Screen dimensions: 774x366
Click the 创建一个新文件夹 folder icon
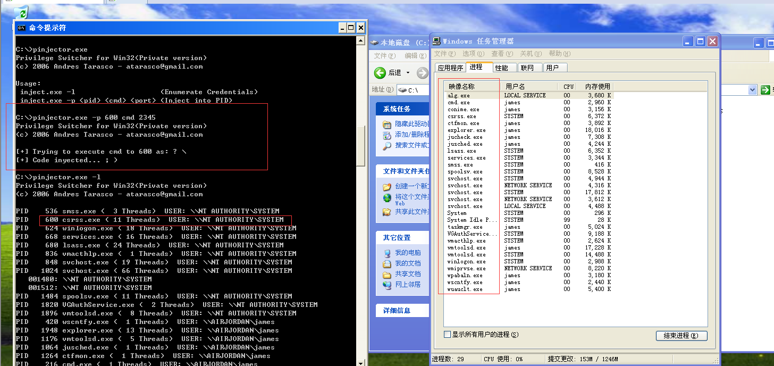[387, 187]
